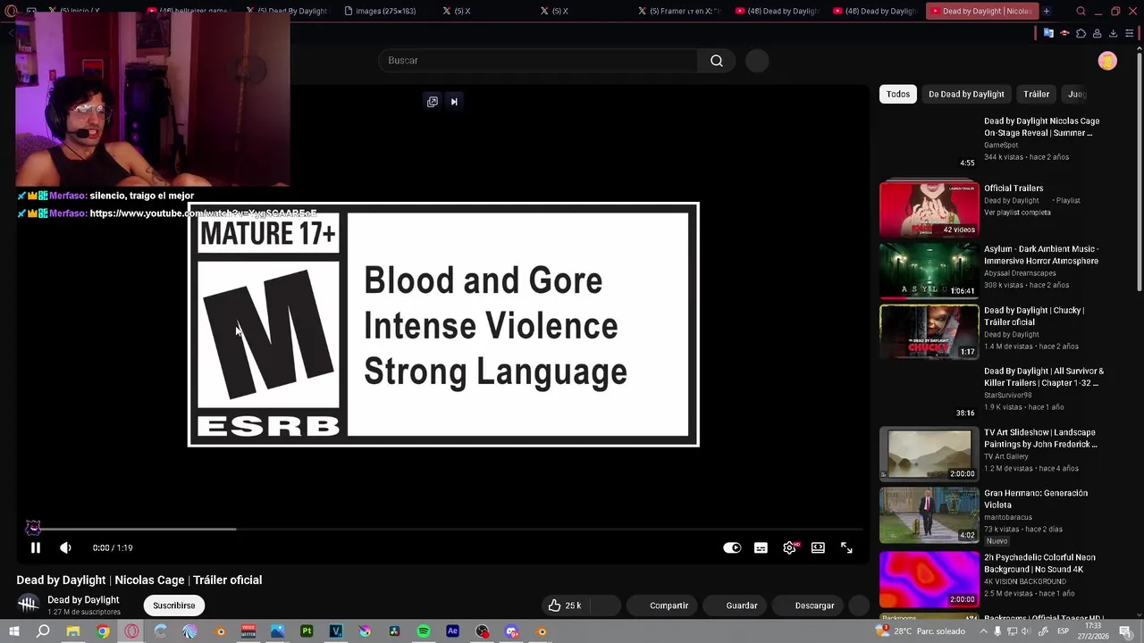The height and width of the screenshot is (643, 1144).
Task: Open the Pt Adobe app from taskbar
Action: click(x=307, y=631)
